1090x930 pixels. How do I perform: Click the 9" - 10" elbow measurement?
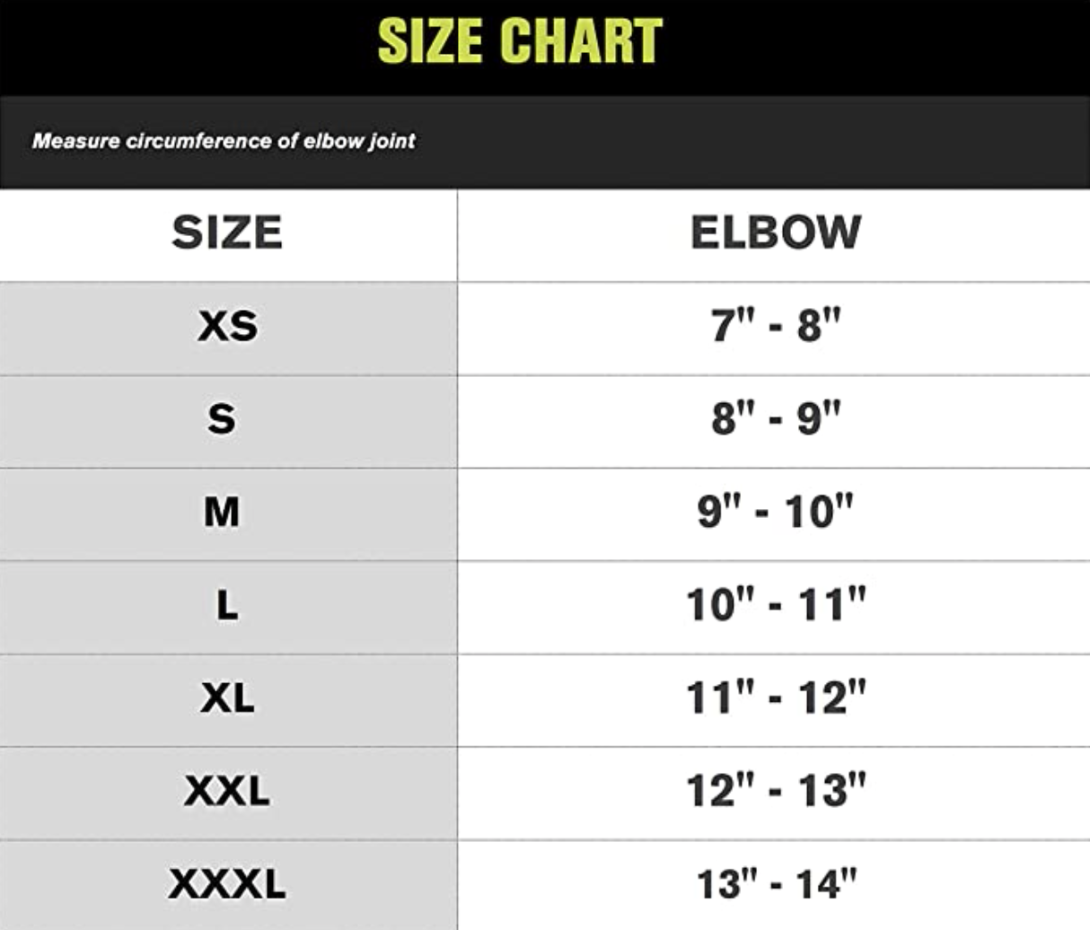[776, 512]
